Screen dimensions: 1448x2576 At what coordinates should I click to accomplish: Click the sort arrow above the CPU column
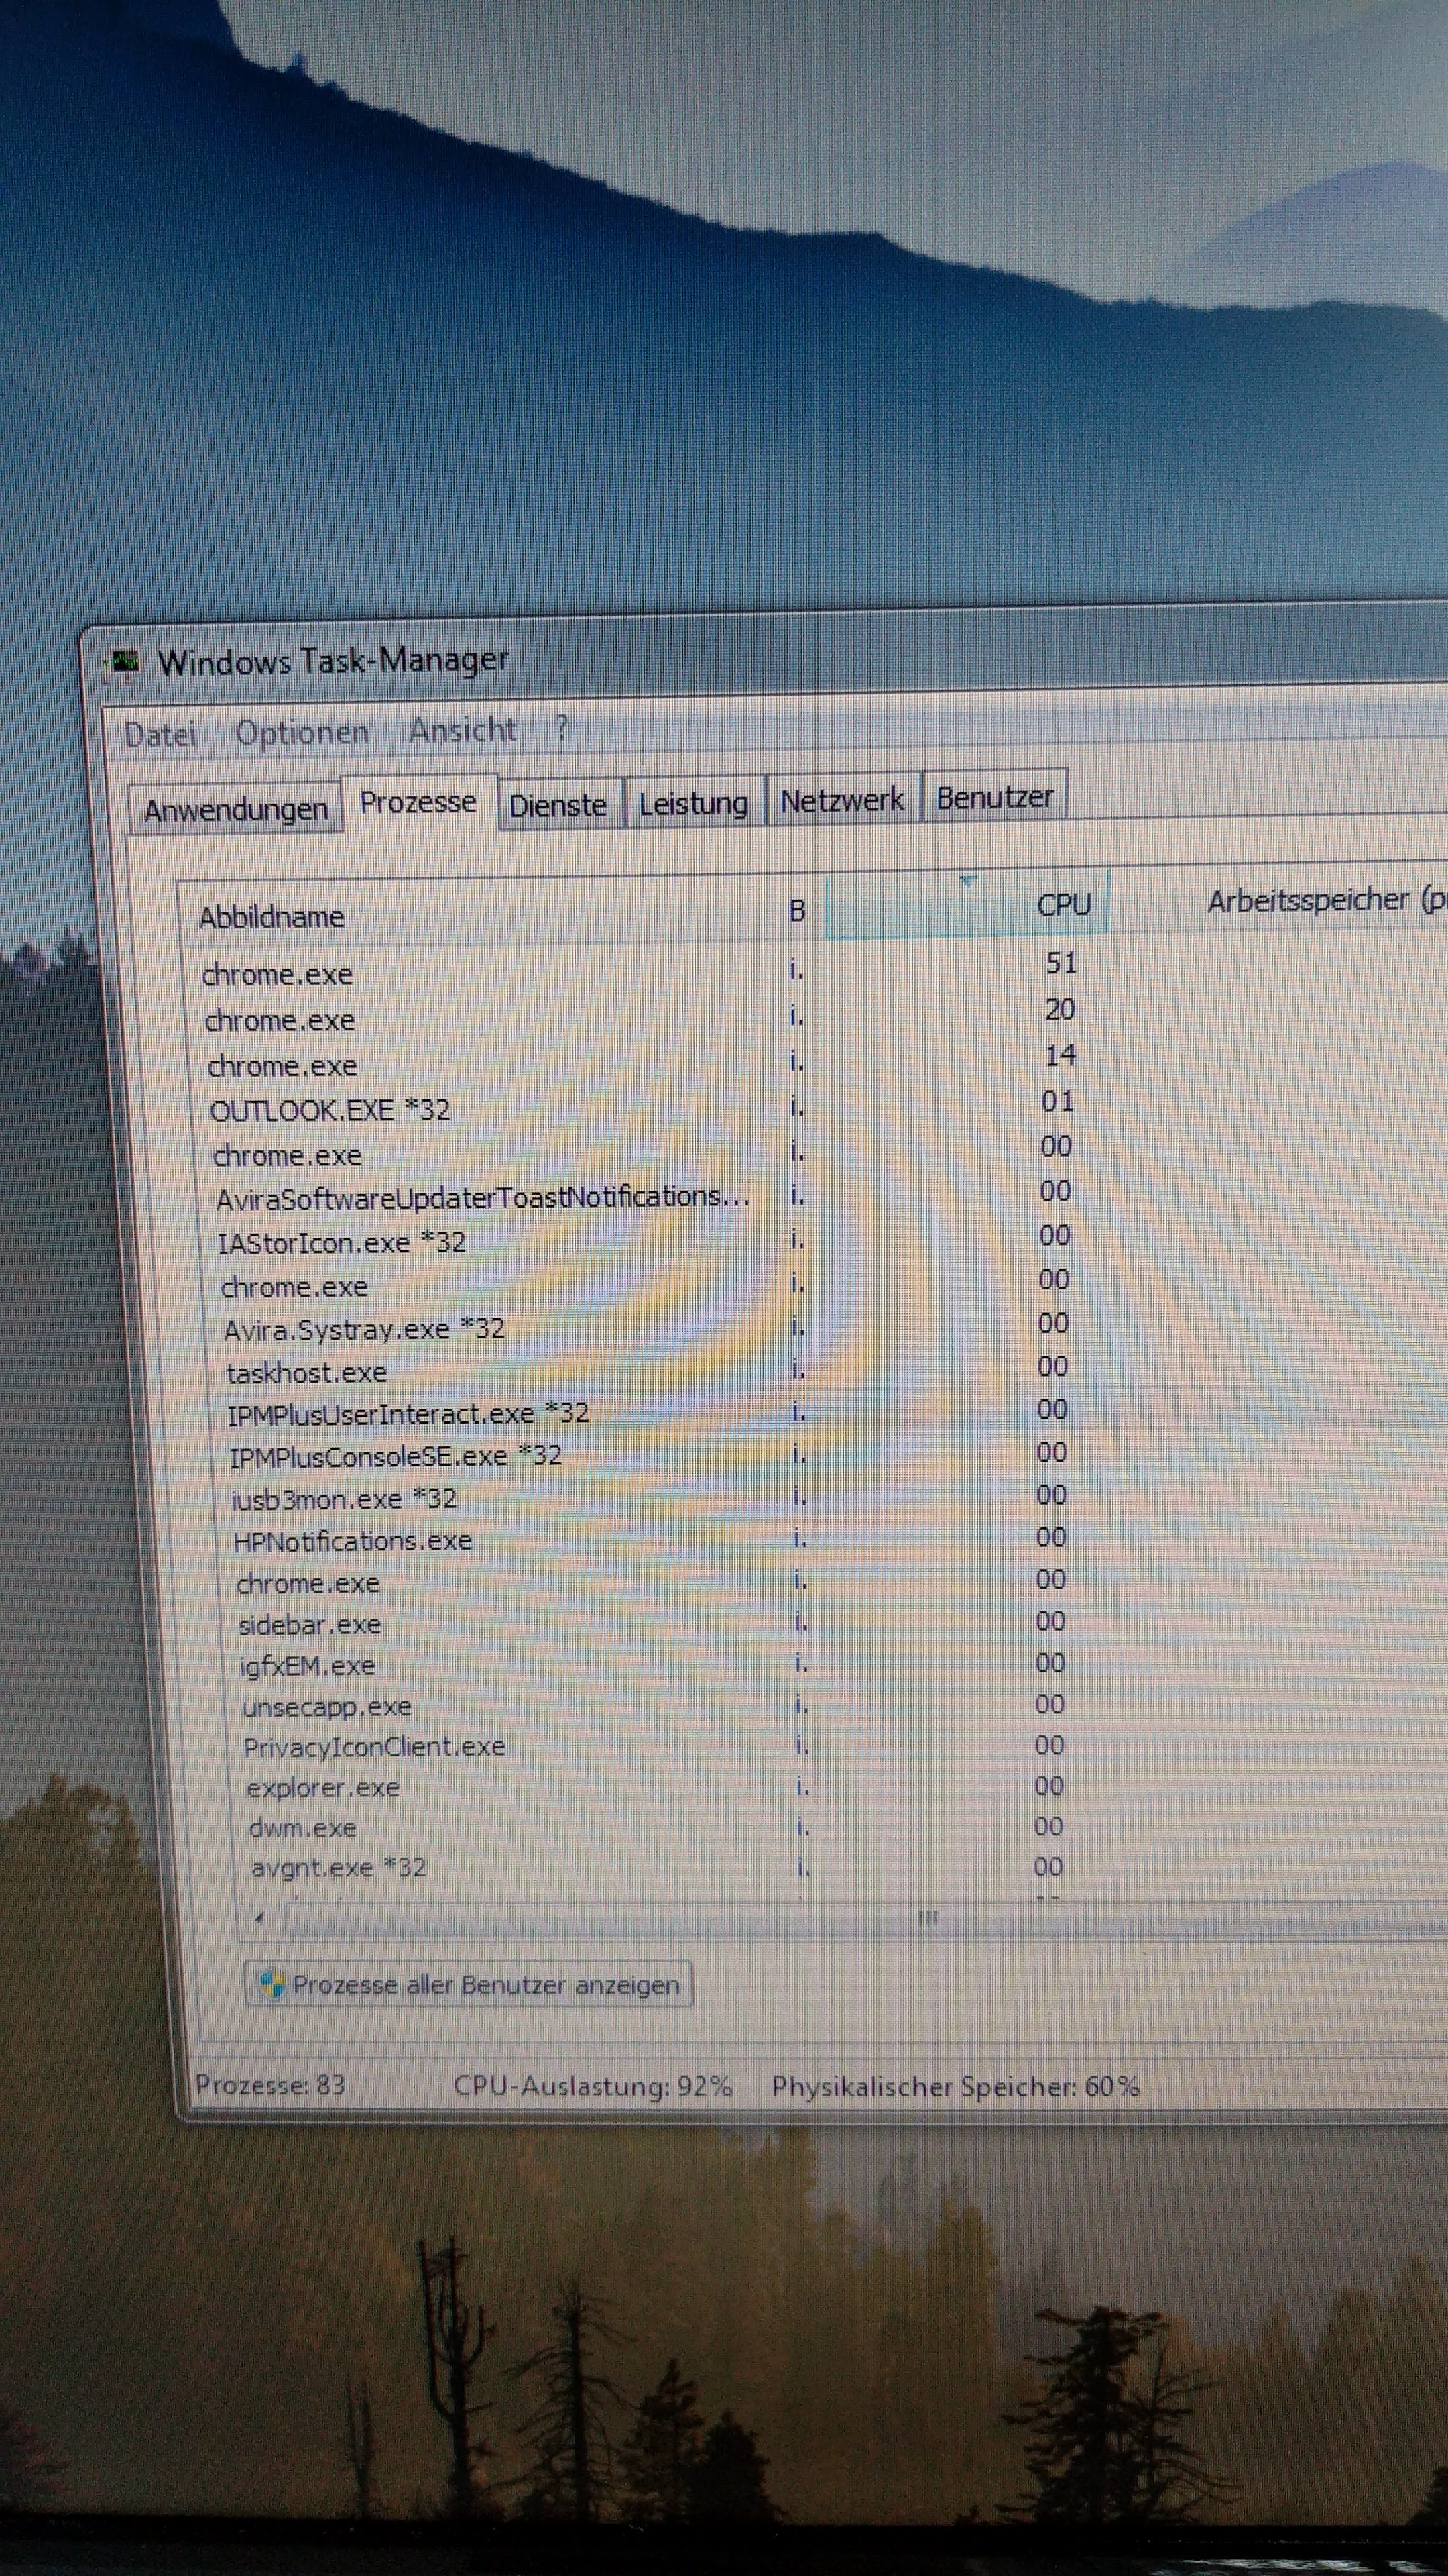tap(966, 880)
